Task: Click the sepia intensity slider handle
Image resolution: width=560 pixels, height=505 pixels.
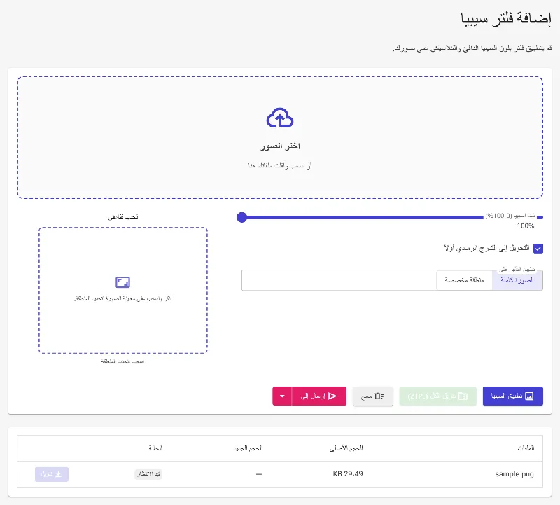Action: tap(241, 217)
